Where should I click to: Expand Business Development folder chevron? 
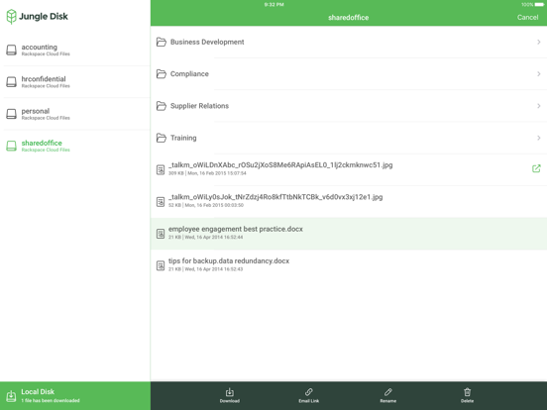coord(539,42)
